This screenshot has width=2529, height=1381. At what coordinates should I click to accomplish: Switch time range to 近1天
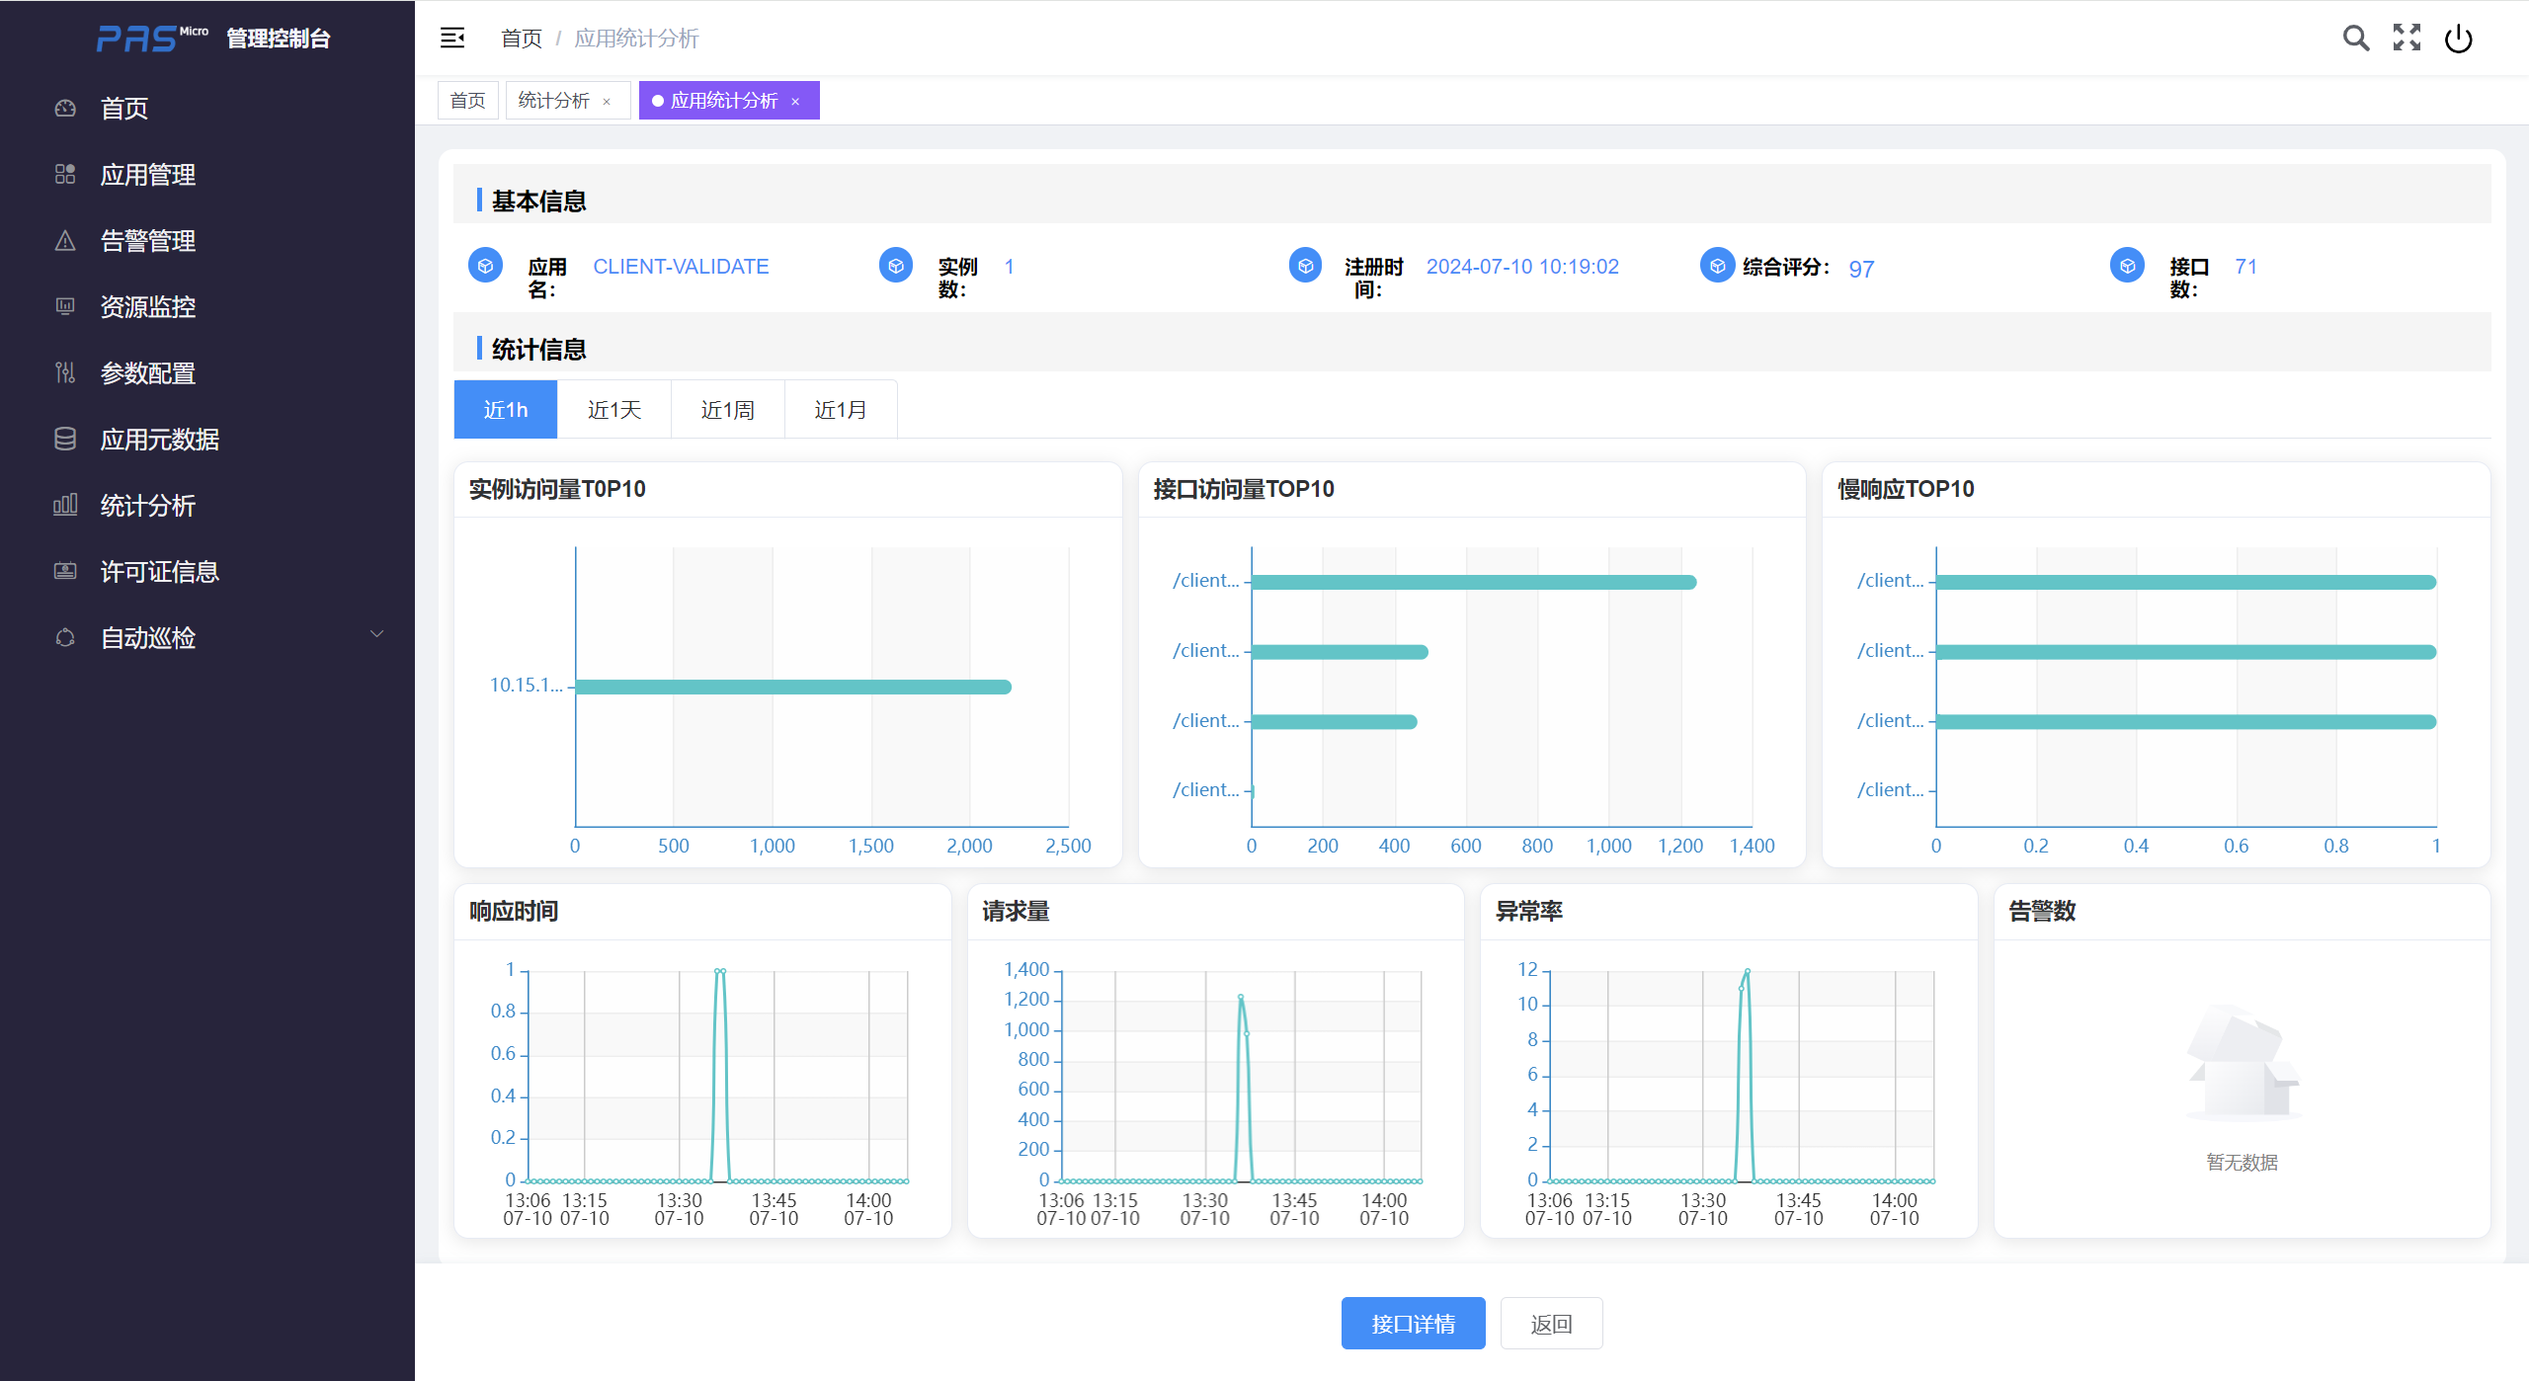pyautogui.click(x=613, y=410)
